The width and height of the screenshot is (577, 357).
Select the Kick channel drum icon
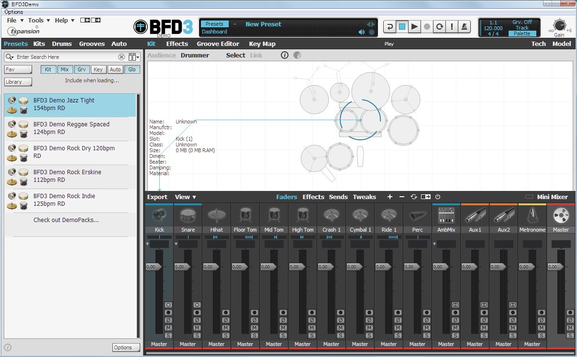click(x=159, y=216)
